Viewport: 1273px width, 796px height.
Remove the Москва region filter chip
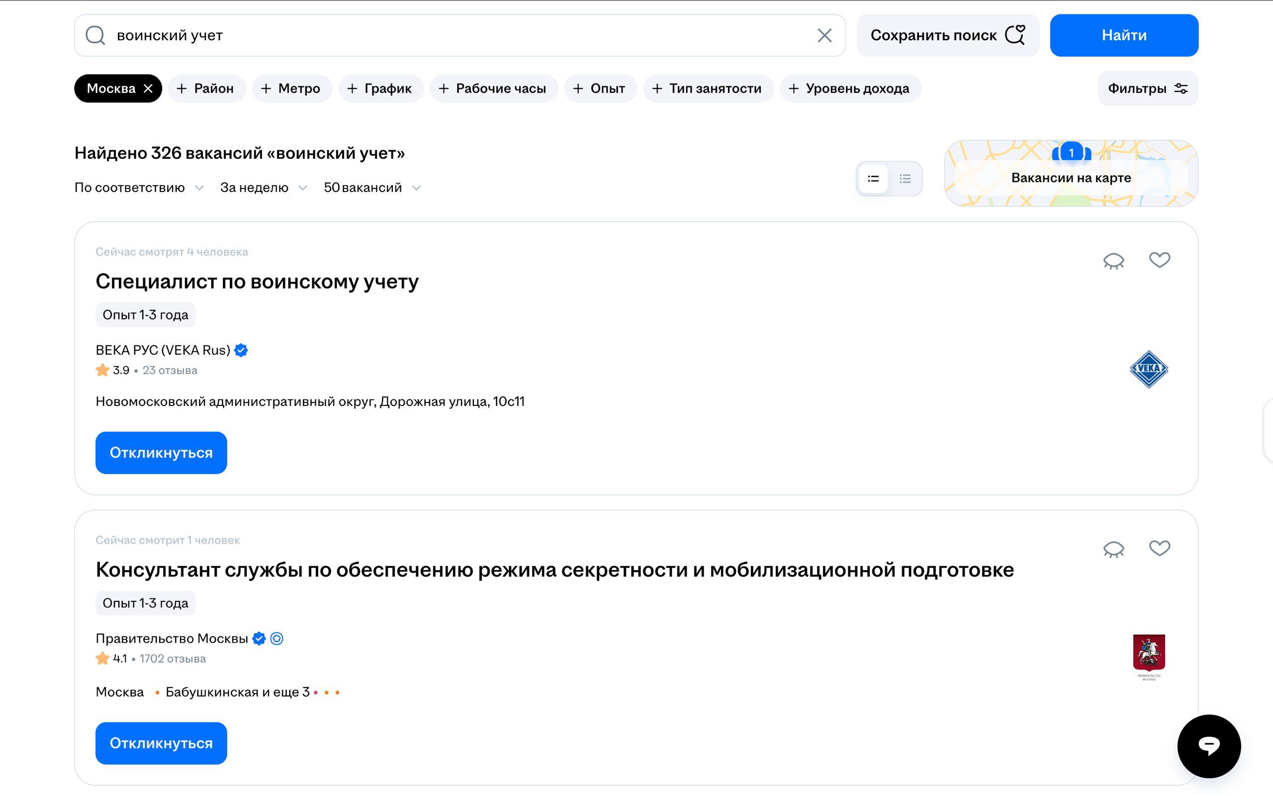point(148,89)
